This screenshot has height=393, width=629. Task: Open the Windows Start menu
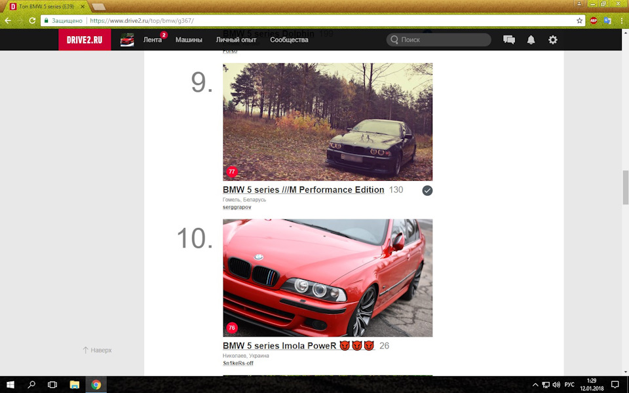(10, 384)
